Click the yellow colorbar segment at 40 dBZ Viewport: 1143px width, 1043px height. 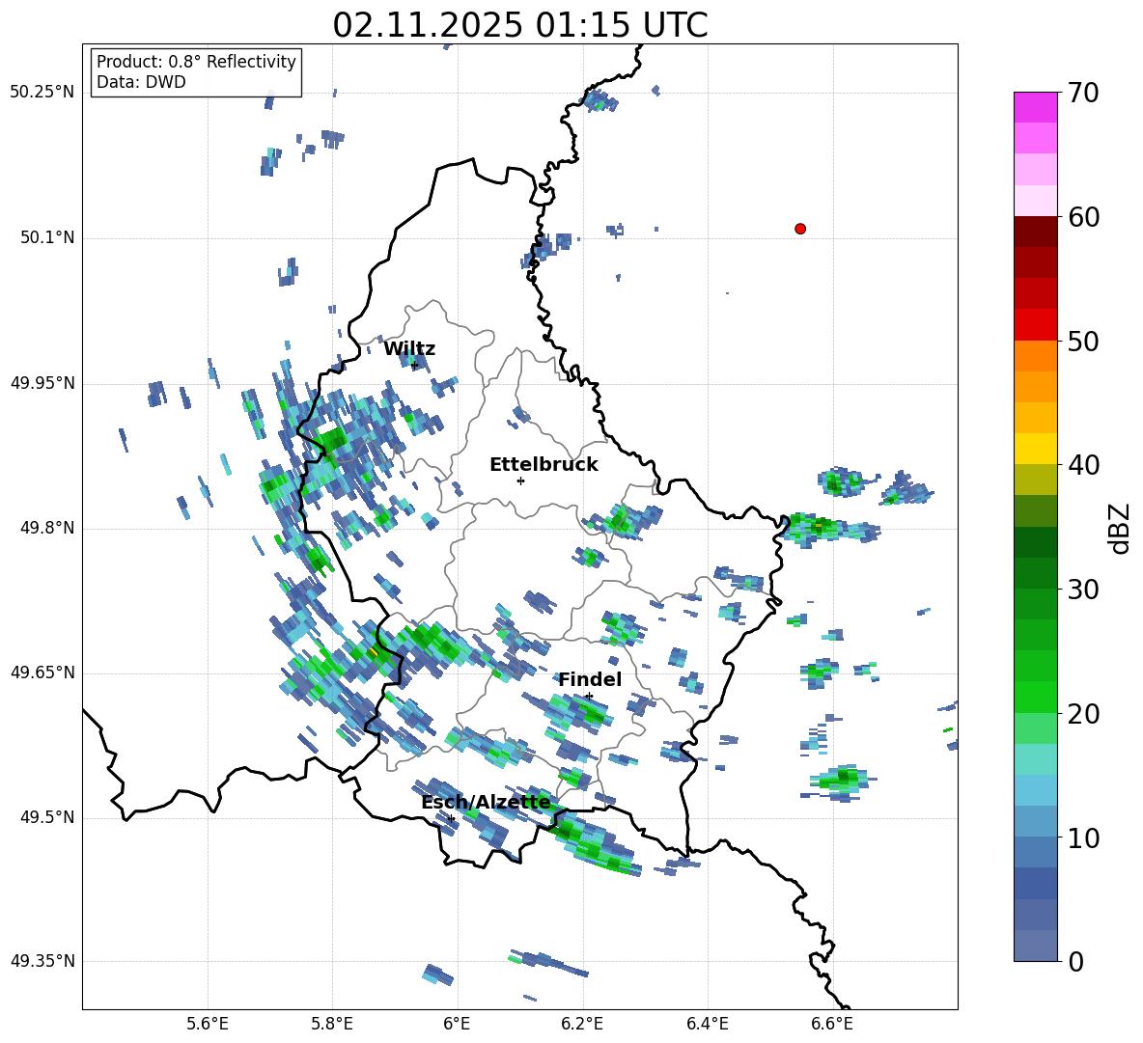coord(1035,449)
